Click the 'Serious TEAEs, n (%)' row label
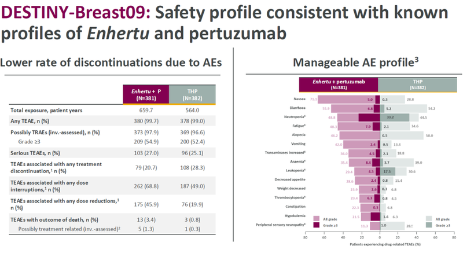463x253 pixels. click(x=36, y=152)
